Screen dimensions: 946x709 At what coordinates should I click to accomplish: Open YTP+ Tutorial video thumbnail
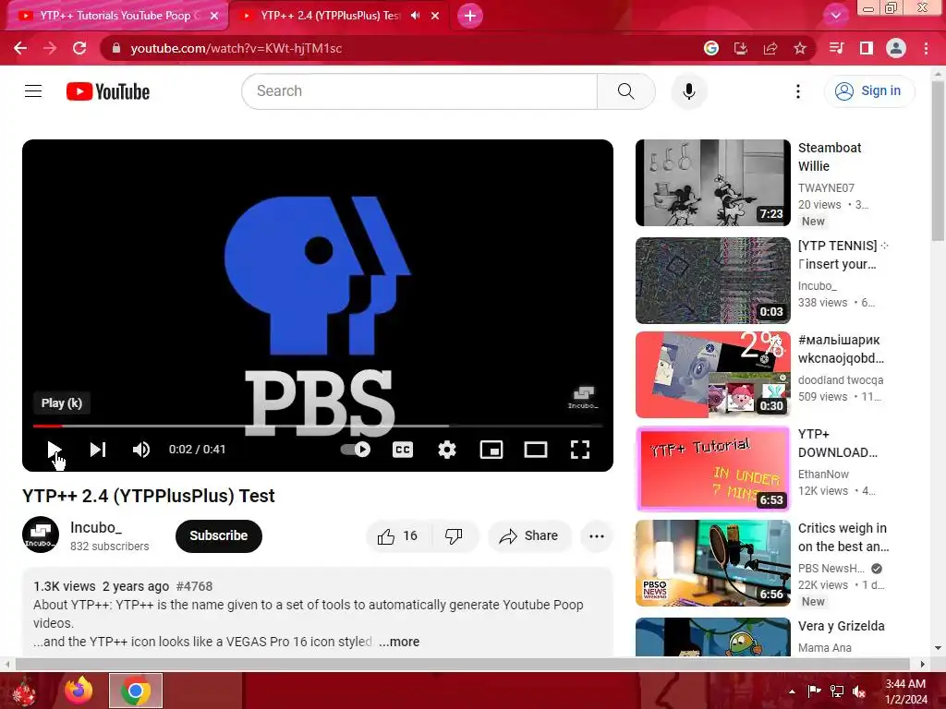click(712, 468)
